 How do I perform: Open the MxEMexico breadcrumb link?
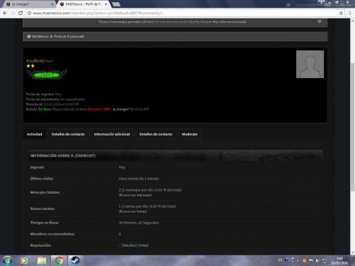tap(40, 36)
